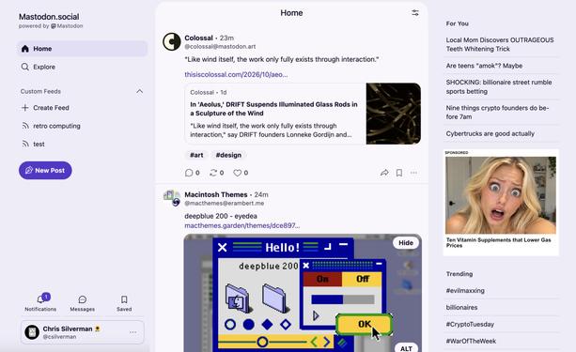Viewport: 576px width, 352px height.
Task: Click the @macthemes@erambert.me handle
Action: click(224, 203)
